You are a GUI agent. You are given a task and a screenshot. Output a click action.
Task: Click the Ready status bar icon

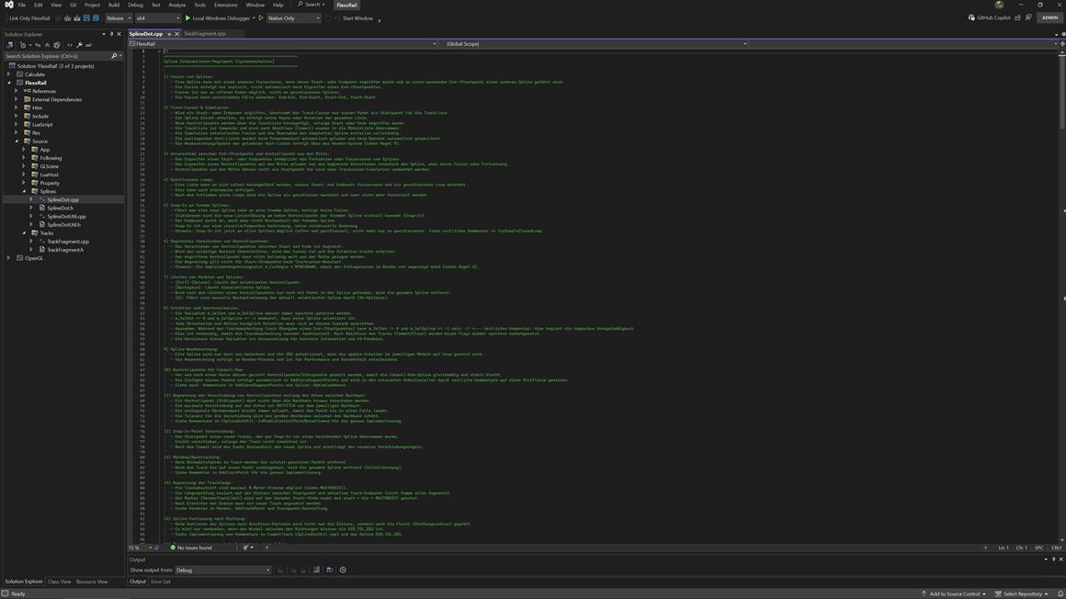6,593
